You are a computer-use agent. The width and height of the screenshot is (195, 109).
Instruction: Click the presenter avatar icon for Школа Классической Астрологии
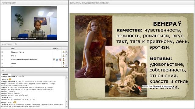coord(64,60)
